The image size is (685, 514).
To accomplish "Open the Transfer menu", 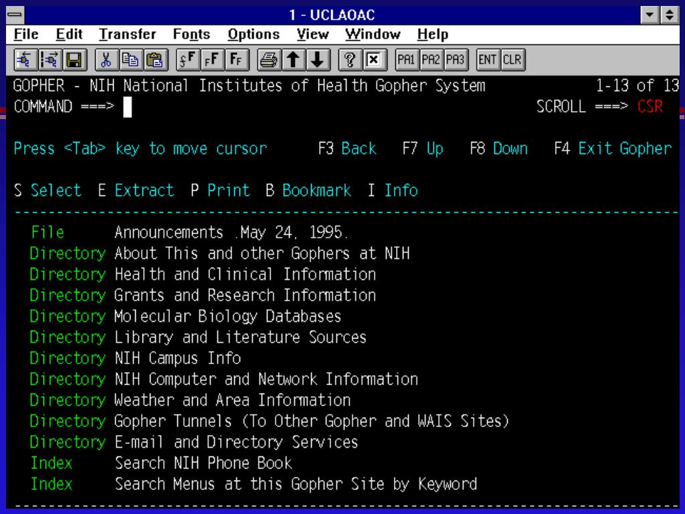I will tap(127, 34).
